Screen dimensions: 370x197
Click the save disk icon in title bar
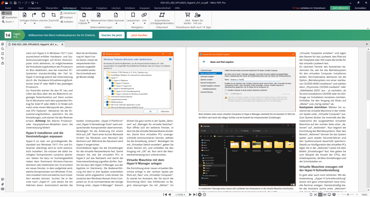click(11, 3)
